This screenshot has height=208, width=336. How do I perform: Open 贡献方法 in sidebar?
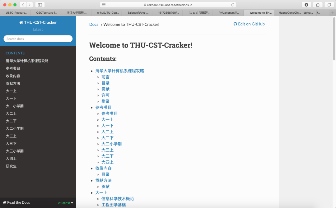(x=13, y=83)
